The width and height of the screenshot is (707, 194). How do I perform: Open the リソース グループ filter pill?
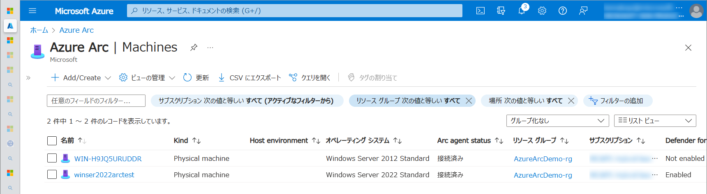[x=408, y=101]
